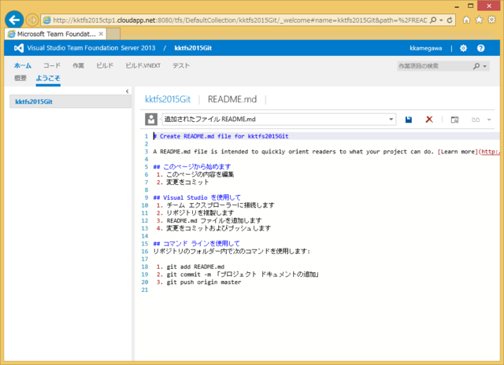Click the Visual Studio logo icon
Viewport: 504px width, 365px height.
pos(19,48)
